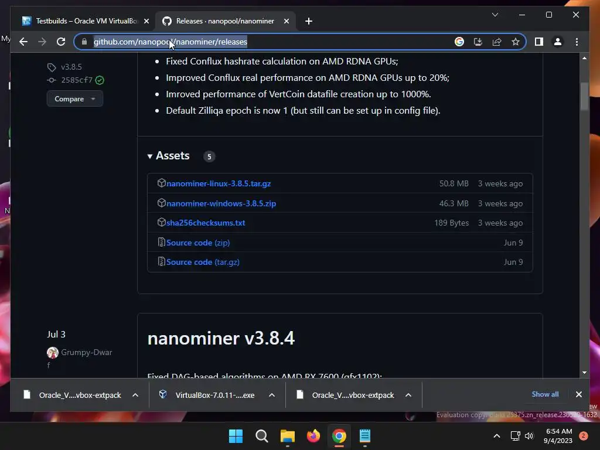The image size is (600, 450).
Task: Open the Notepad taskbar icon
Action: pos(365,436)
